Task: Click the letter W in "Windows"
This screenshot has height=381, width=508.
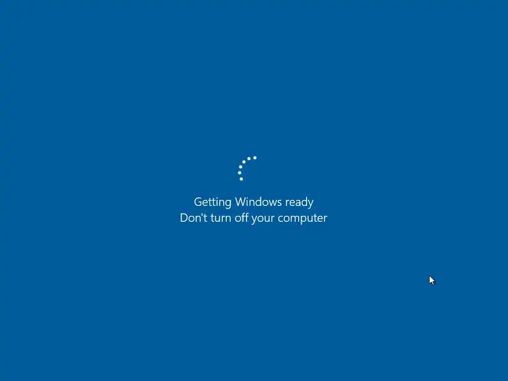Action: [241, 202]
